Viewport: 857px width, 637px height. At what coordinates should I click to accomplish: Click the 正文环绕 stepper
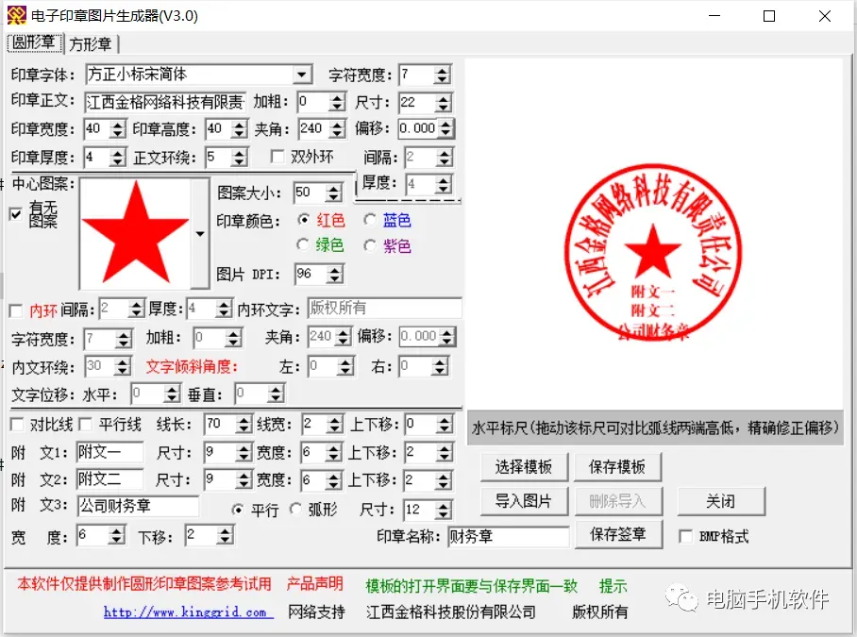point(227,158)
